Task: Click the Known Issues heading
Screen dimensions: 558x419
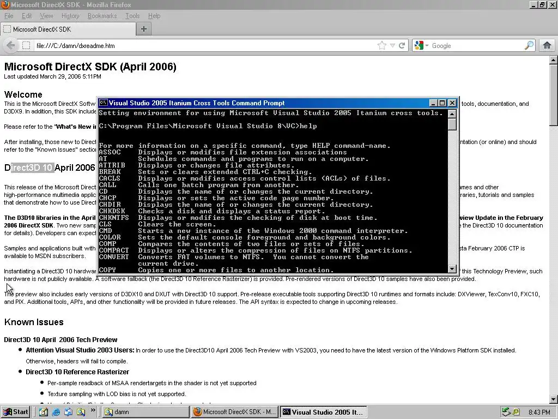Action: point(34,322)
